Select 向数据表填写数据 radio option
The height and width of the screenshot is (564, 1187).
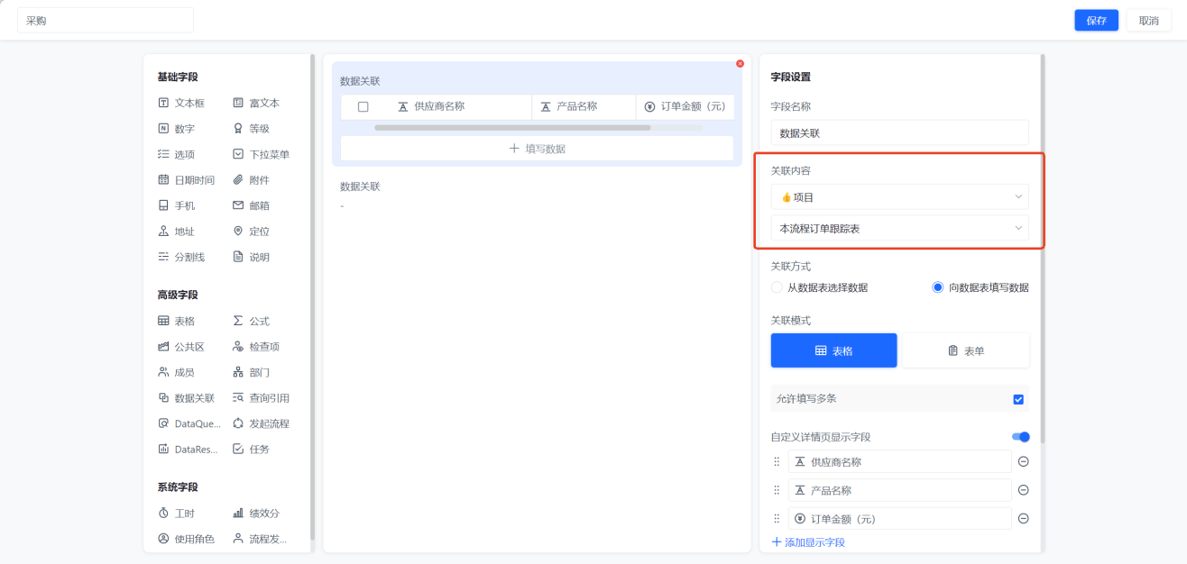[x=980, y=287]
